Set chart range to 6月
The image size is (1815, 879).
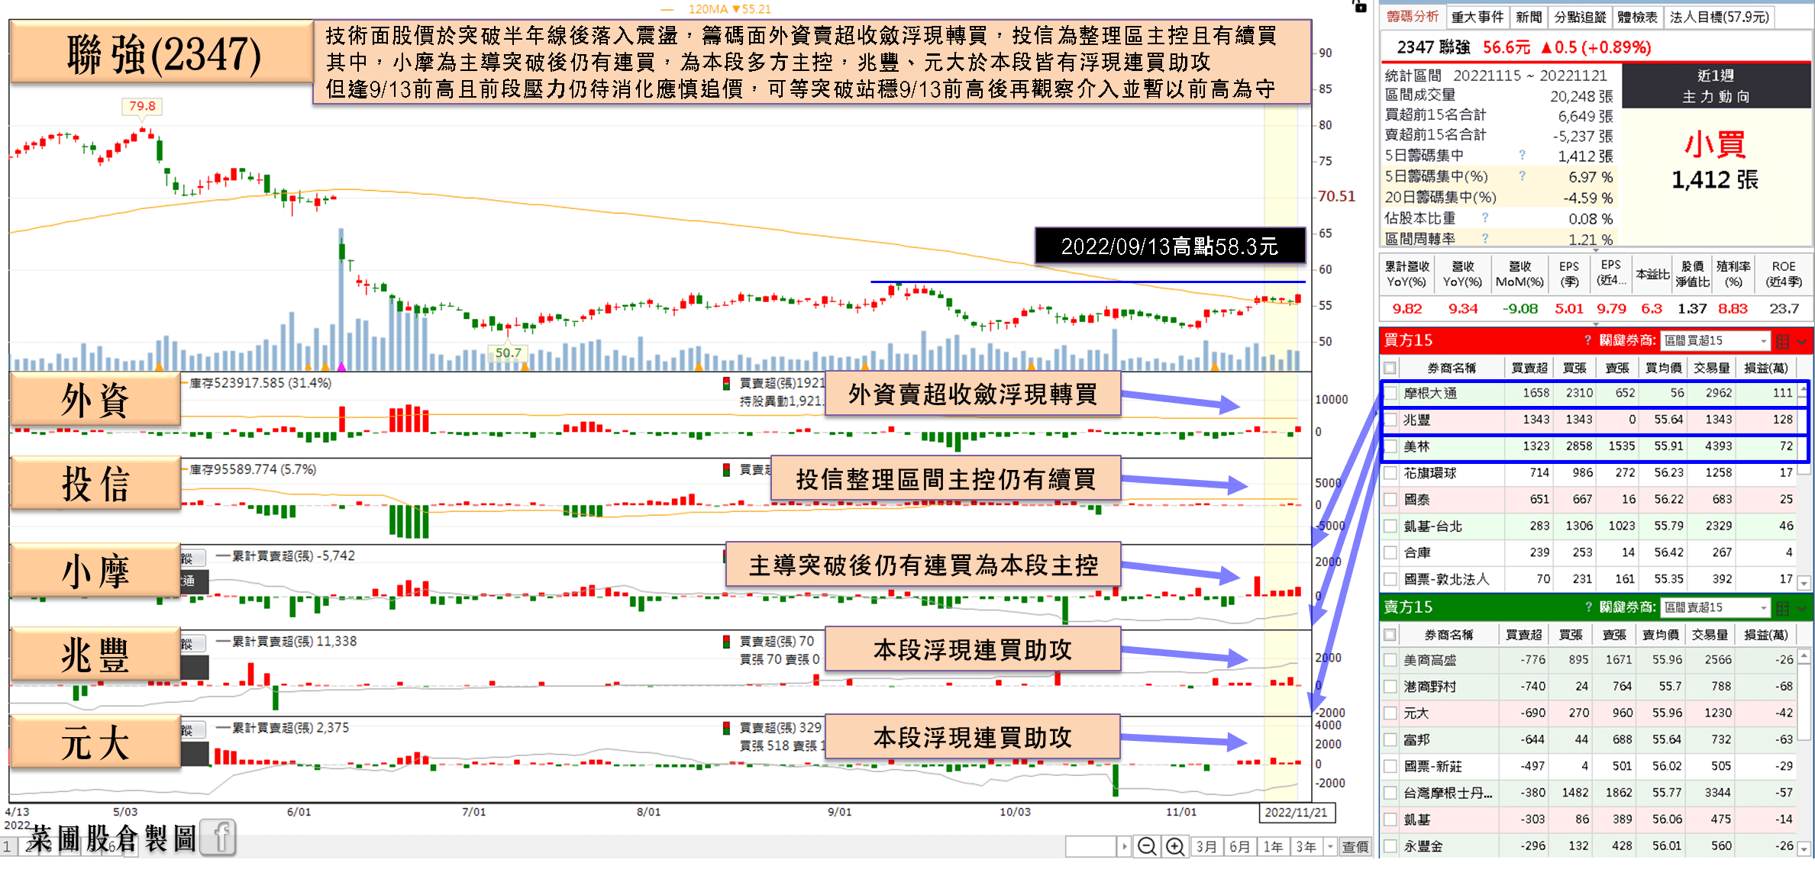click(1239, 846)
